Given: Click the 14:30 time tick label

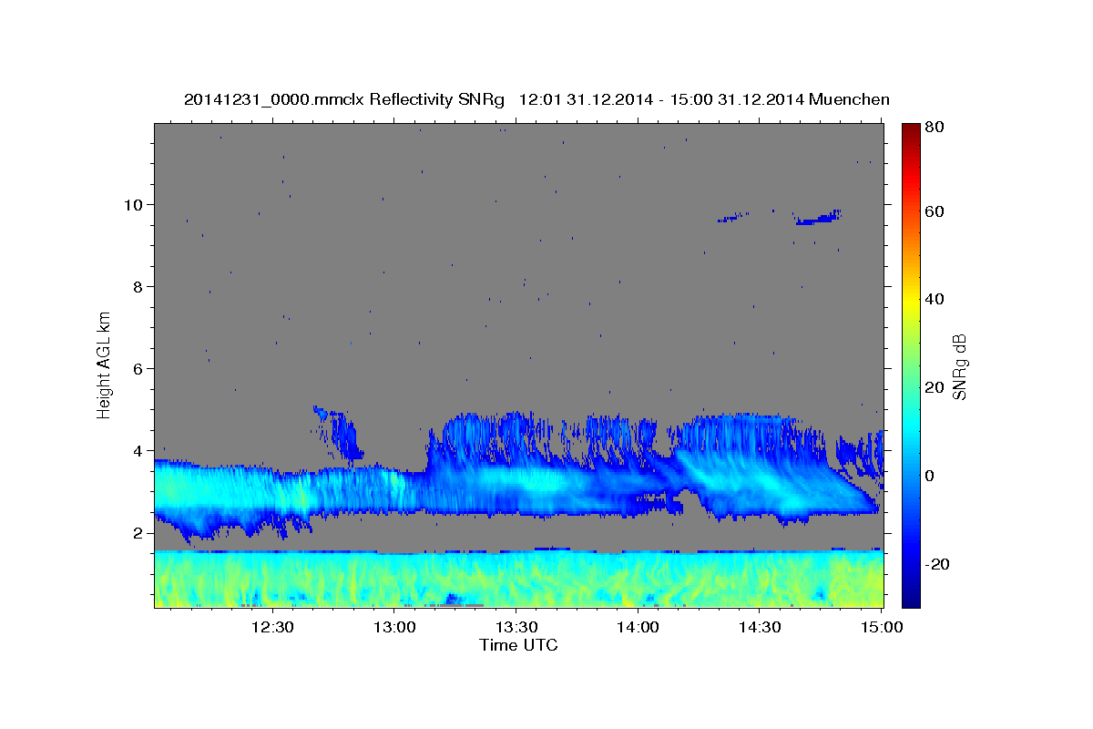Looking at the screenshot, I should coord(760,628).
